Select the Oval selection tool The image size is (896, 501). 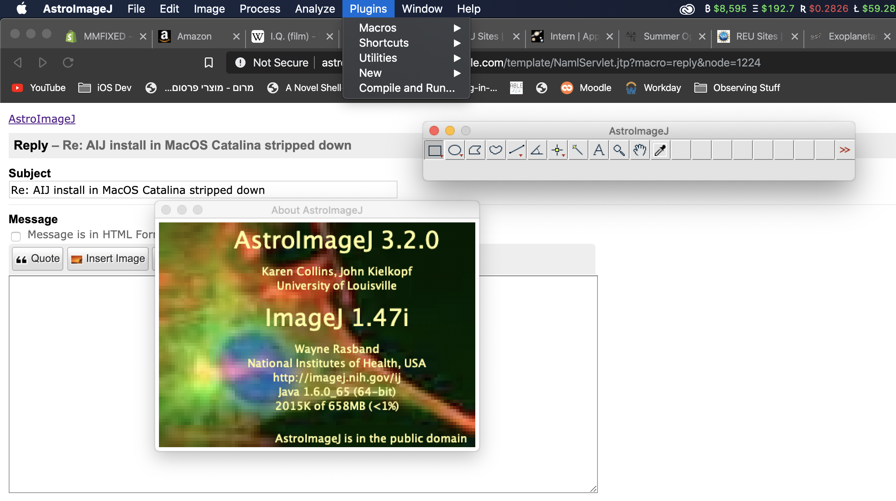pyautogui.click(x=455, y=150)
